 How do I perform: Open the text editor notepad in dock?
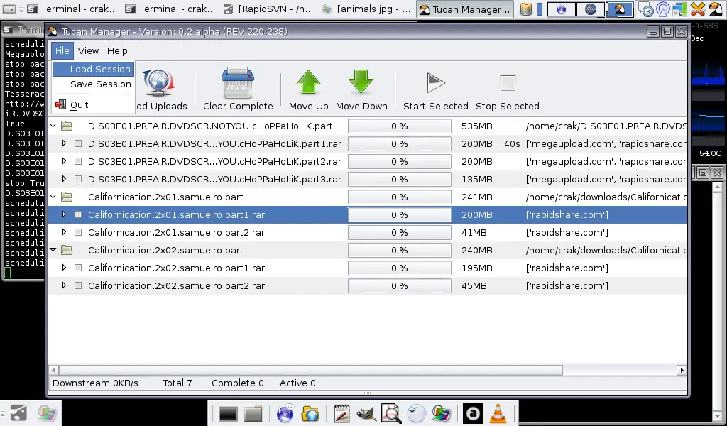[341, 413]
